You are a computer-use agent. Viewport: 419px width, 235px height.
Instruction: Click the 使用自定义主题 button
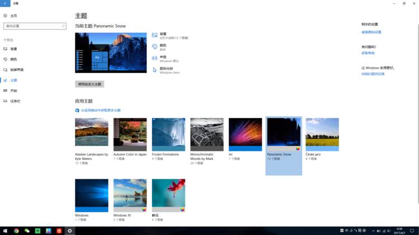point(89,84)
